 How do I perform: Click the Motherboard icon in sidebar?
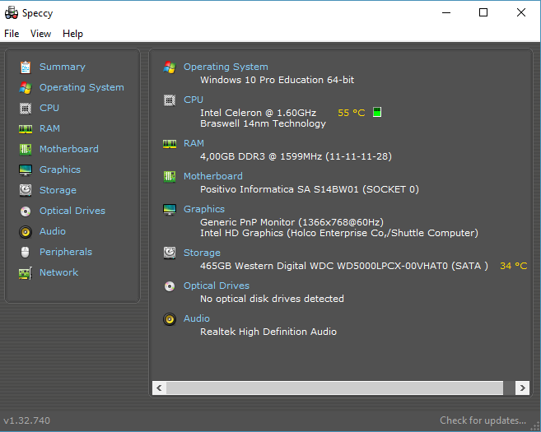[26, 149]
